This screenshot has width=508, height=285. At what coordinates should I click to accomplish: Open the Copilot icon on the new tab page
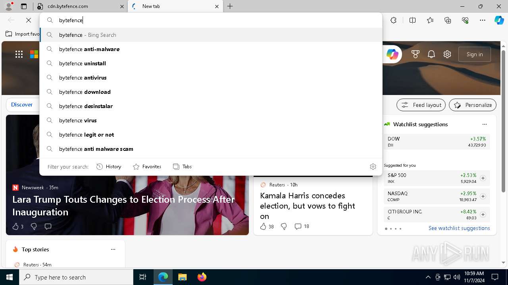pyautogui.click(x=393, y=54)
